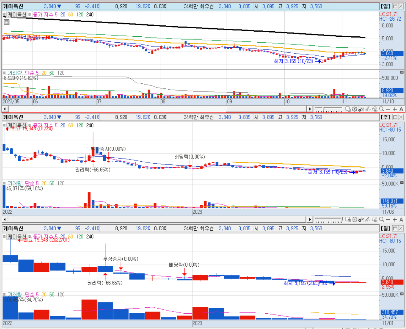406x329 pixels.
Task: Close the weekly [주] chart pane
Action: [x=401, y=117]
